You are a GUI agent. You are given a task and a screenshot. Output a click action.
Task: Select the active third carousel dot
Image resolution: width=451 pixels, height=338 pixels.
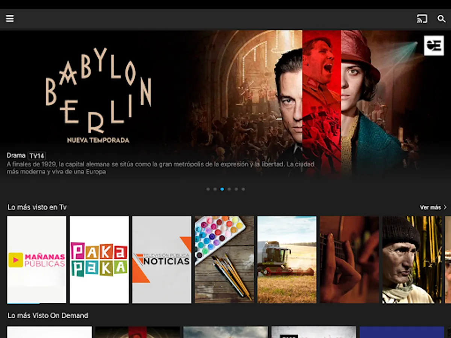pos(222,189)
